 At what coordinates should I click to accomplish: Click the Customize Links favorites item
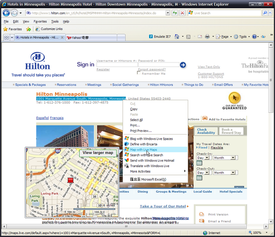coord(49,29)
